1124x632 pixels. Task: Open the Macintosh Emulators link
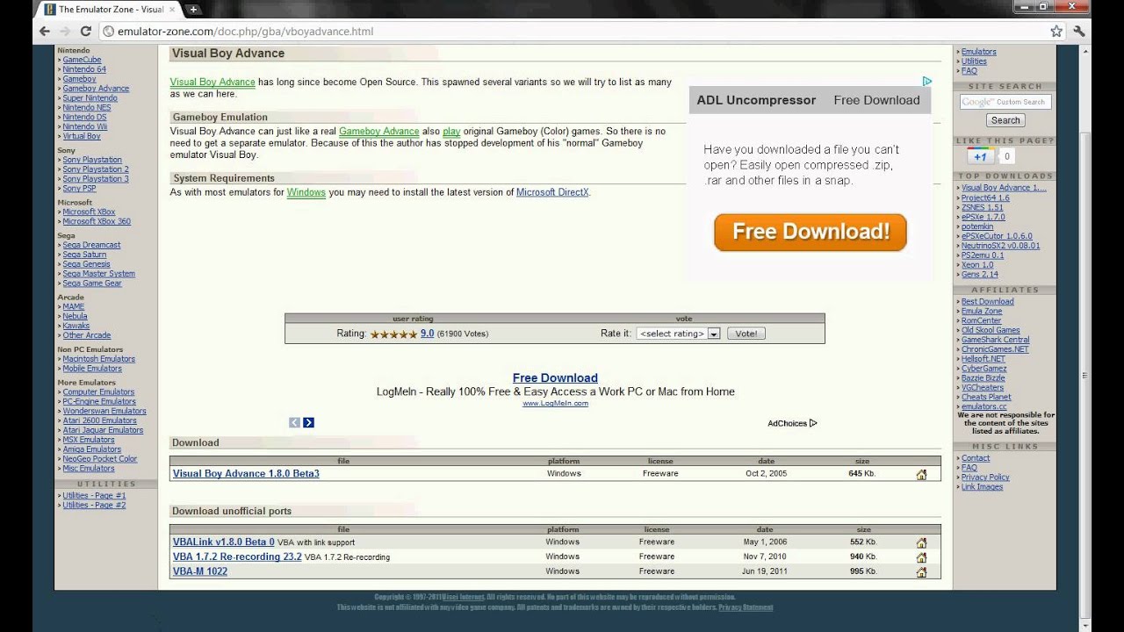98,359
